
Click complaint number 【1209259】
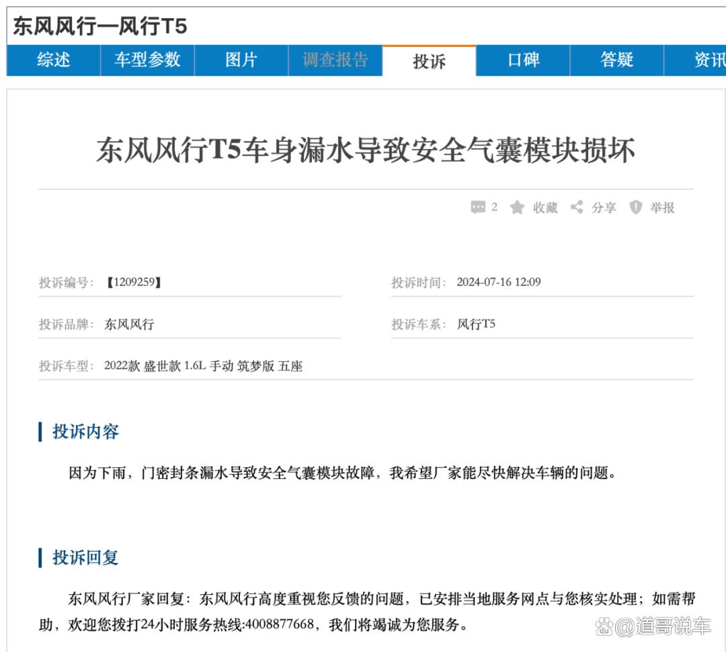134,282
